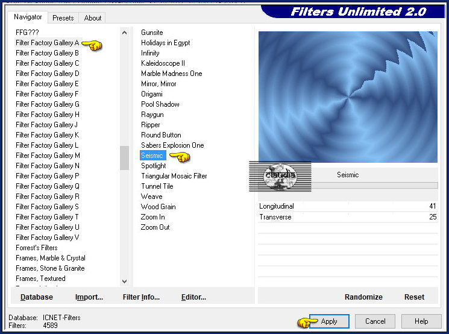Select Filter Factory Gallery M
The image size is (449, 334).
click(48, 156)
